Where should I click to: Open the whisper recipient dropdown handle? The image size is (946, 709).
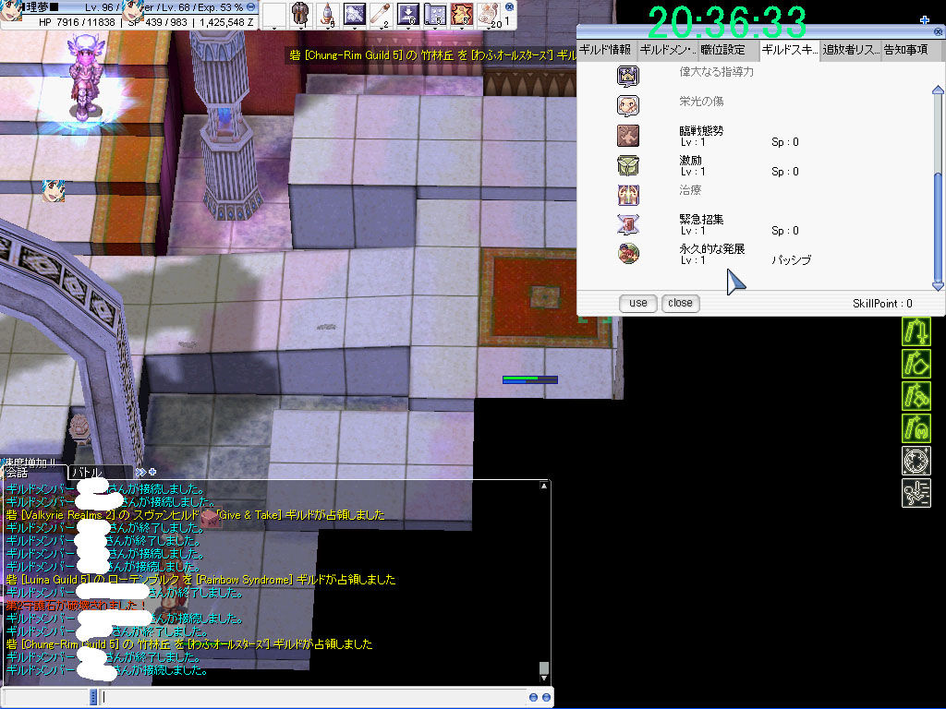pyautogui.click(x=93, y=697)
